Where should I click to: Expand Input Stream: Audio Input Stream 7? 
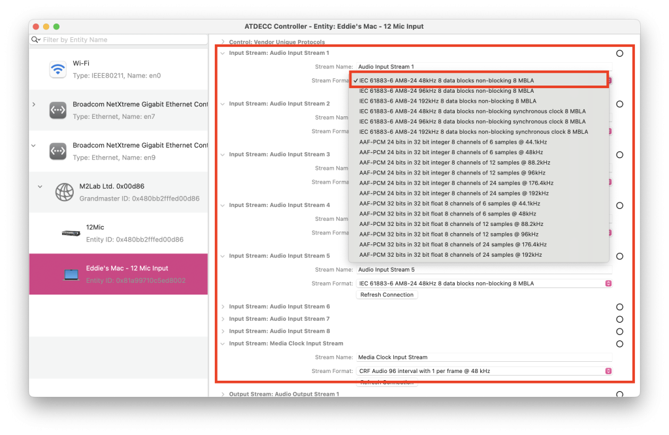tap(223, 319)
